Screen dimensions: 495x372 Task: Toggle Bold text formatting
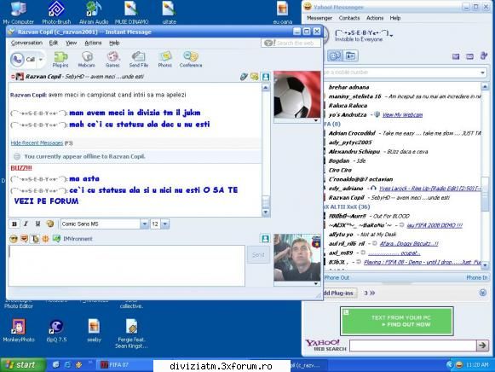pyautogui.click(x=14, y=224)
